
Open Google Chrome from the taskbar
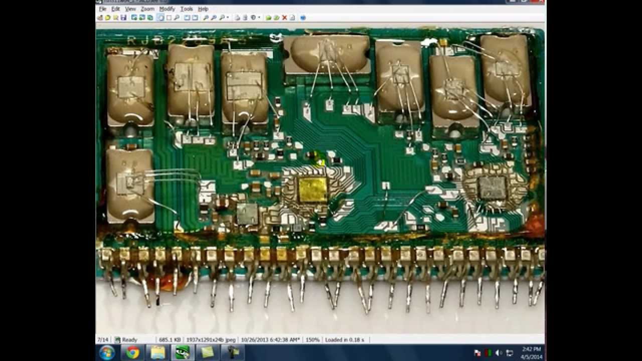[132, 352]
